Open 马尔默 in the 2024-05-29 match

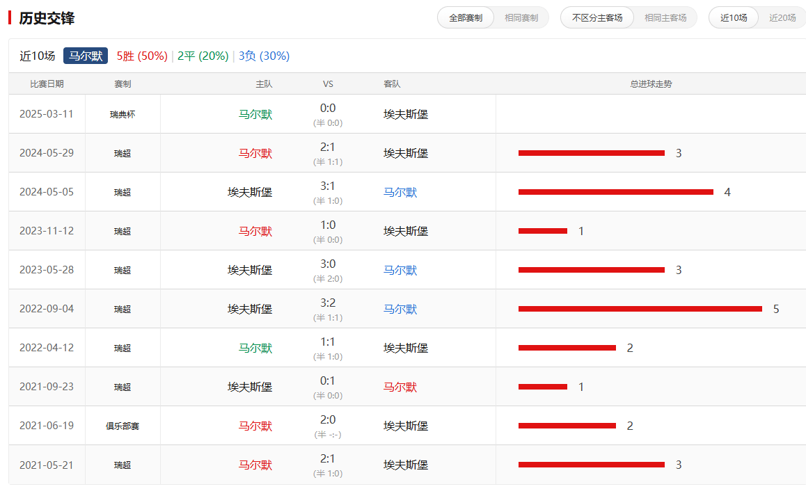point(255,153)
